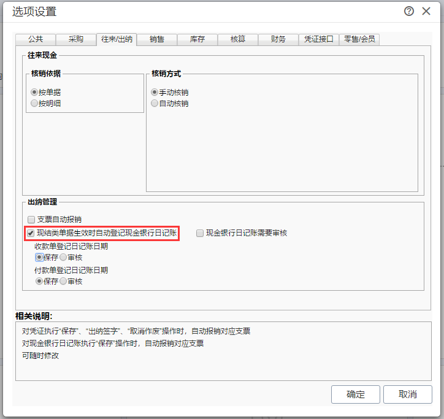The image size is (444, 419).
Task: Select 审核 under 付款单登记日记账日期
Action: pos(63,281)
